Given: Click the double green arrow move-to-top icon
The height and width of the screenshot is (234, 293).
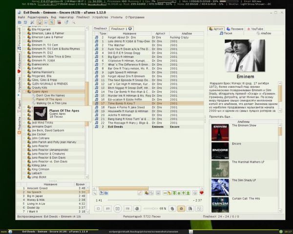Looking at the screenshot, I should tap(174, 193).
